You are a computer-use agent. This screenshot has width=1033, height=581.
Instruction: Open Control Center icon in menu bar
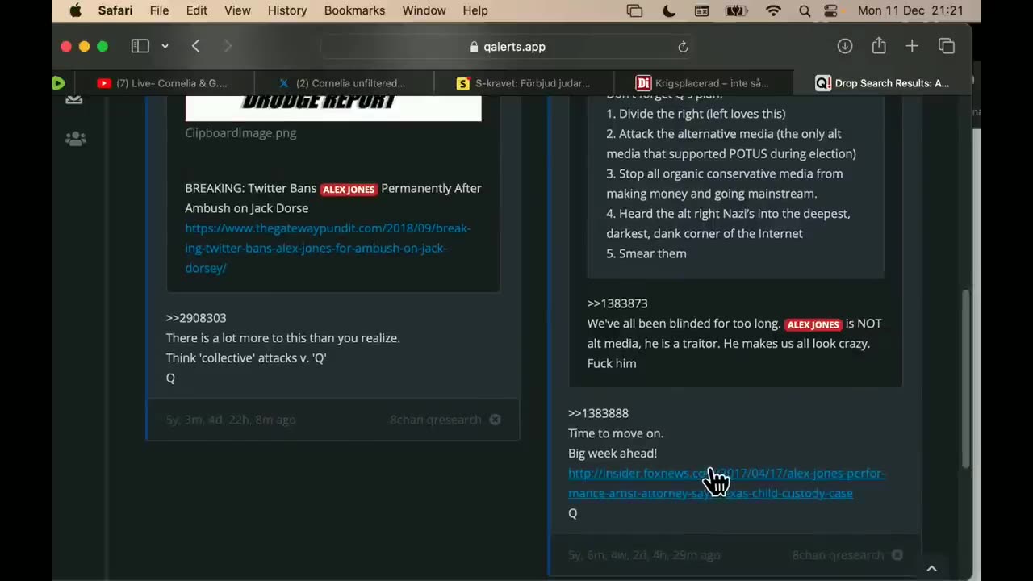(831, 10)
